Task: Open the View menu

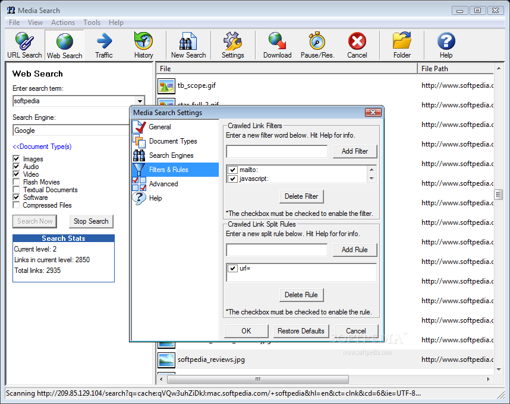Action: (x=35, y=23)
